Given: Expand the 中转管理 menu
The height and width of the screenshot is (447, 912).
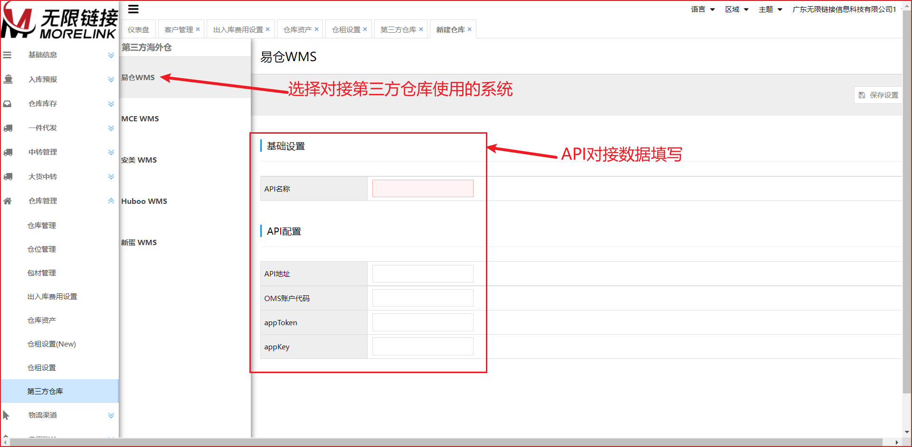Looking at the screenshot, I should (x=111, y=152).
